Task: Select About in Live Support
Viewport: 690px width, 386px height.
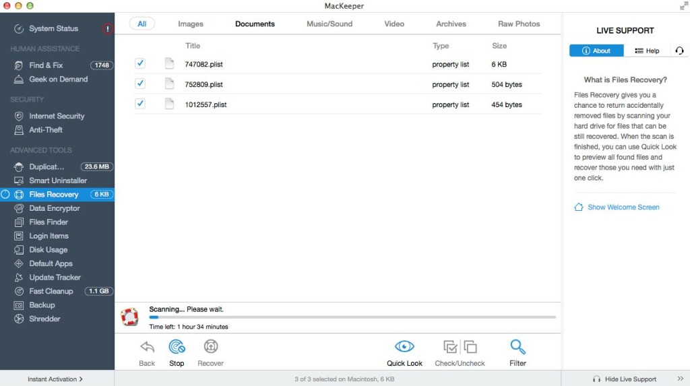Action: [596, 51]
